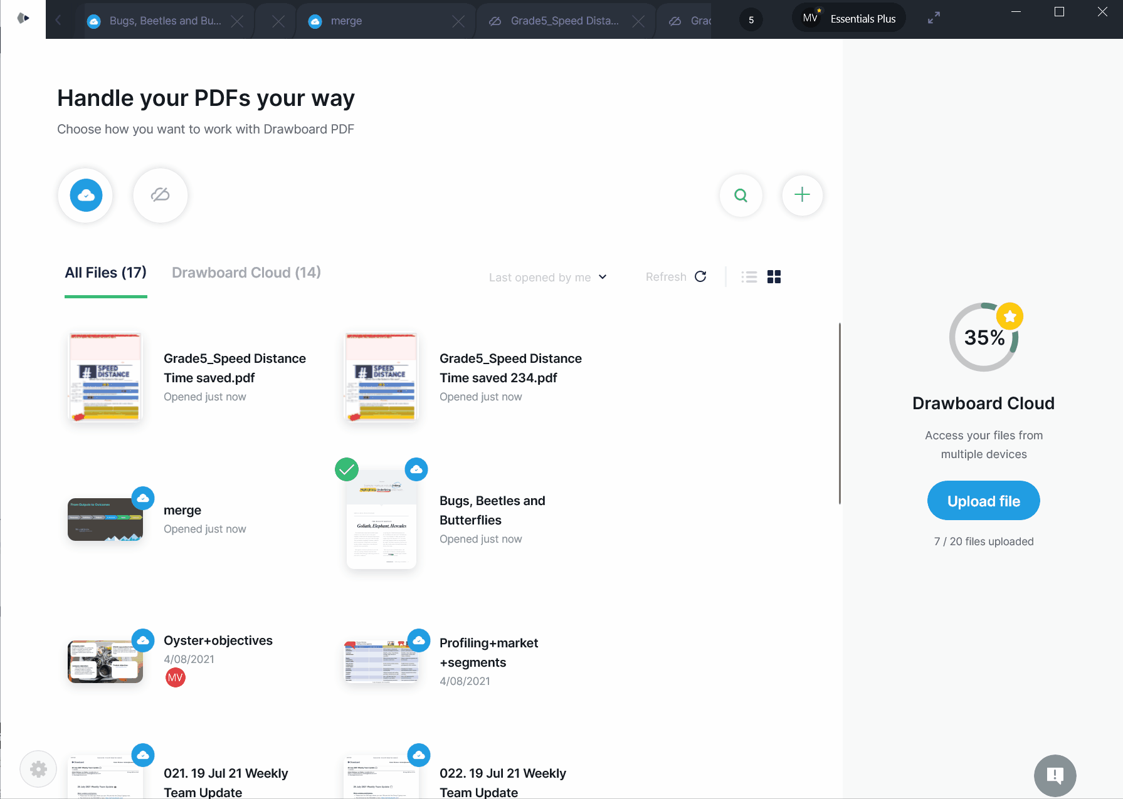Click the Drawboard home logo icon
Viewport: 1123px width, 799px height.
tap(23, 18)
